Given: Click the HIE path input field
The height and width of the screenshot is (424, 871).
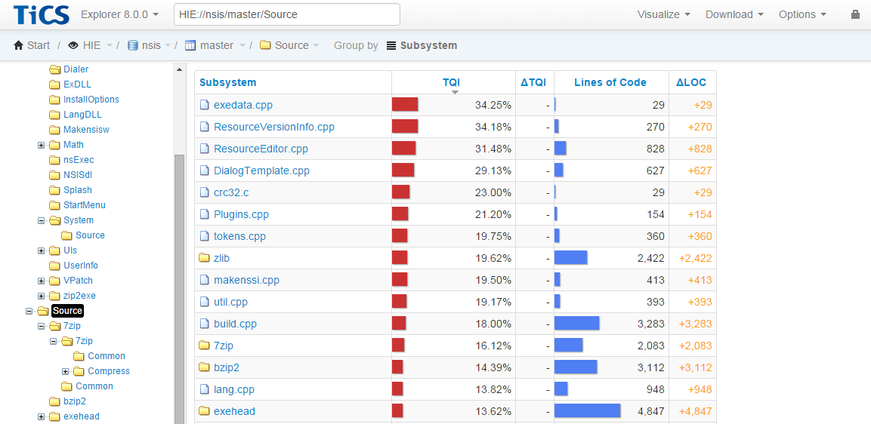Looking at the screenshot, I should [286, 14].
